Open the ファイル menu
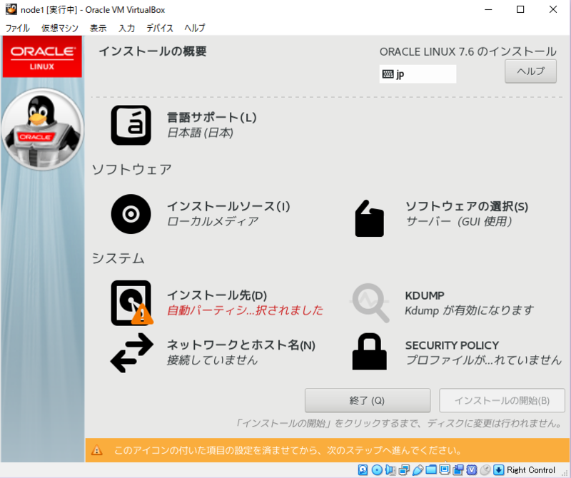Image resolution: width=571 pixels, height=478 pixels. coord(17,28)
